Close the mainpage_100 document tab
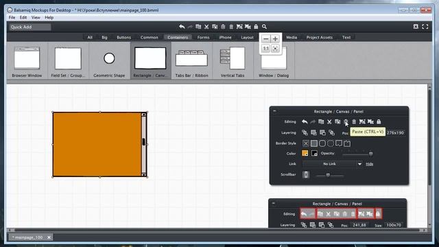Viewport: 439px width, 247px height. (49, 237)
